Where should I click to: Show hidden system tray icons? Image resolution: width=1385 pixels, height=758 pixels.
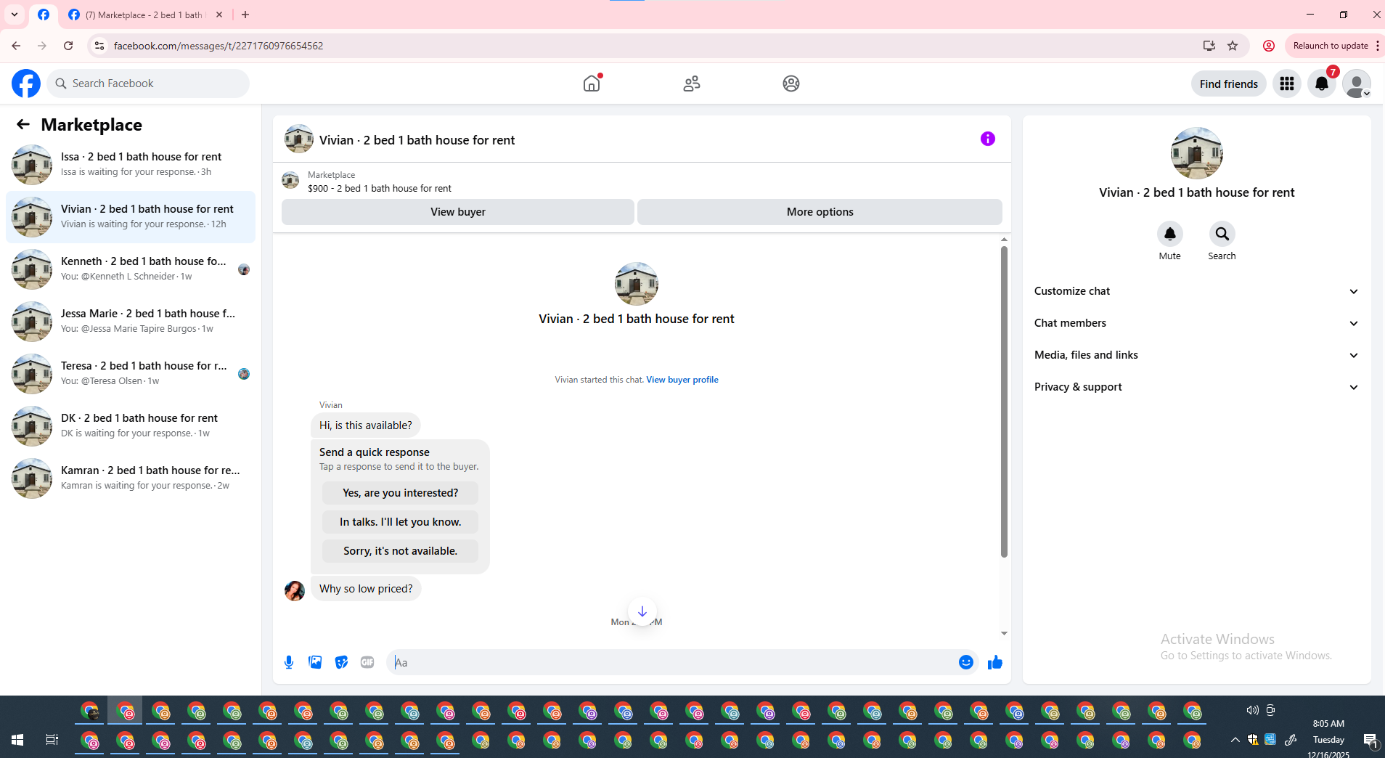(1235, 740)
